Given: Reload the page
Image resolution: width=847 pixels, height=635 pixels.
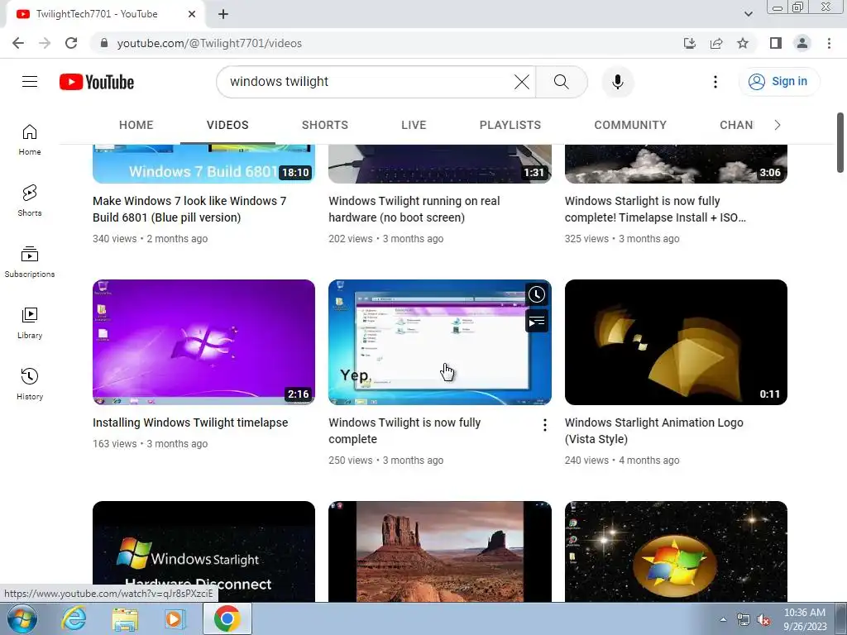Looking at the screenshot, I should coord(71,43).
